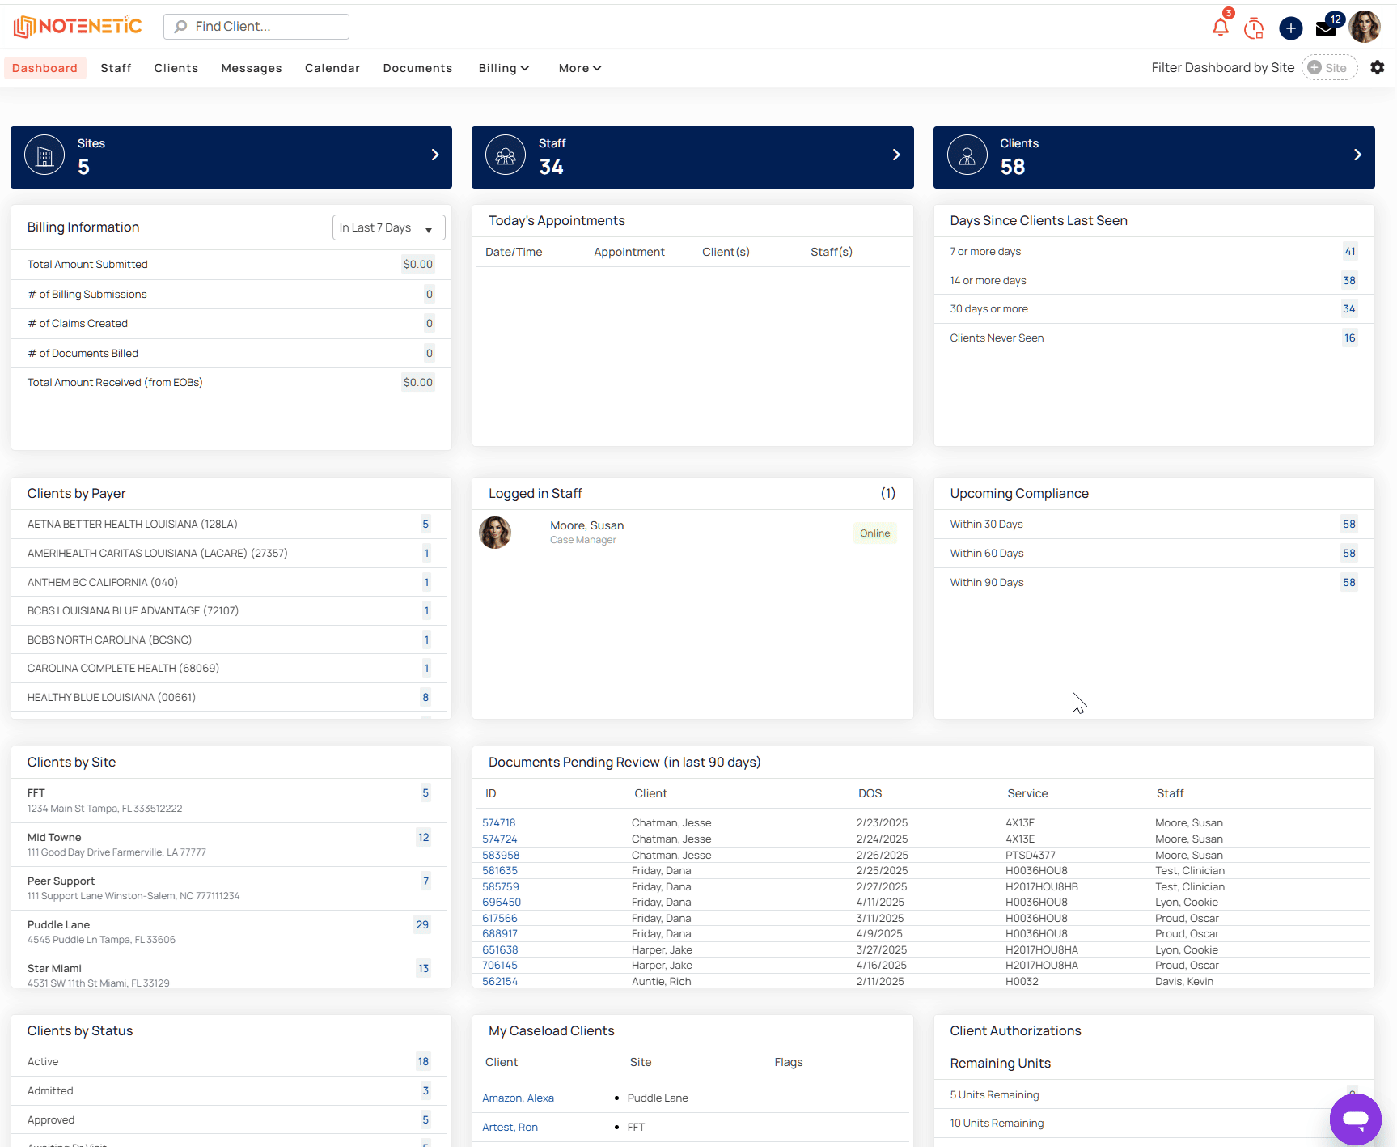Open dashboard settings gear icon
The image size is (1397, 1147).
point(1377,68)
